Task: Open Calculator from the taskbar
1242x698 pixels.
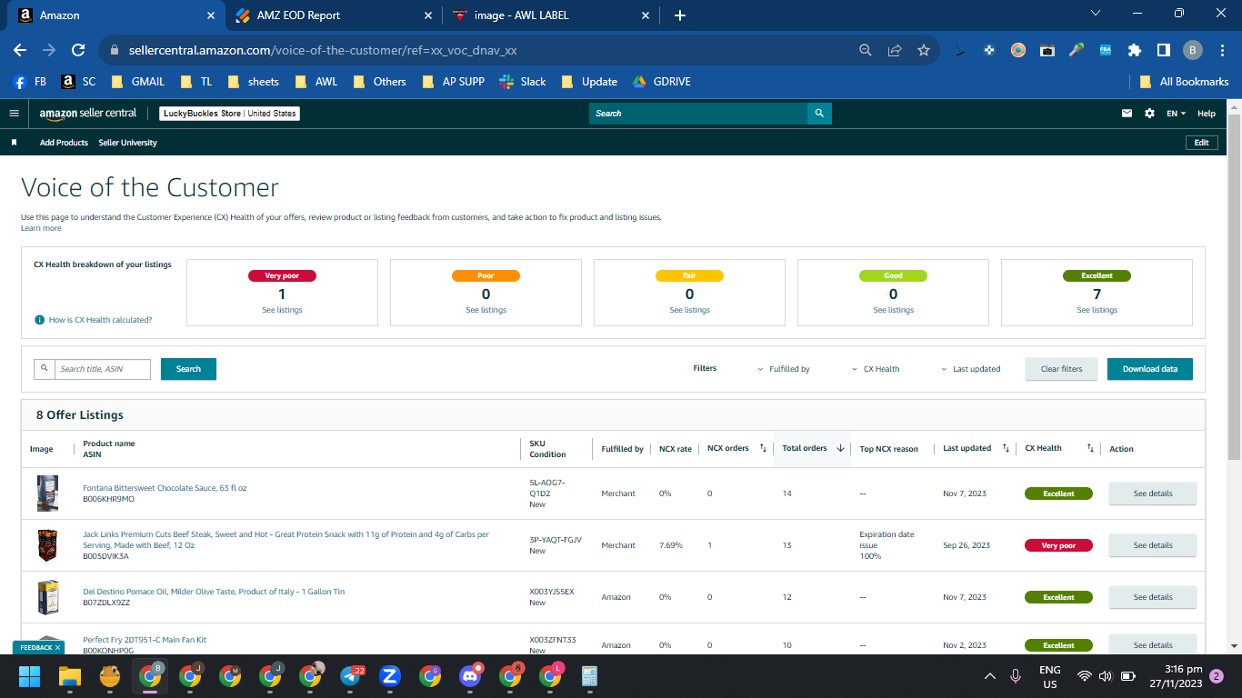Action: click(589, 676)
